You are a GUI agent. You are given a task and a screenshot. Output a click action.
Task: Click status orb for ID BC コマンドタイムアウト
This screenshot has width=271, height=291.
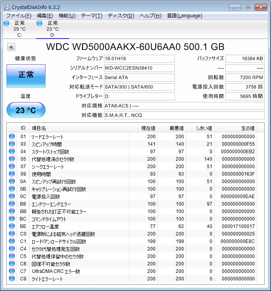point(12,219)
